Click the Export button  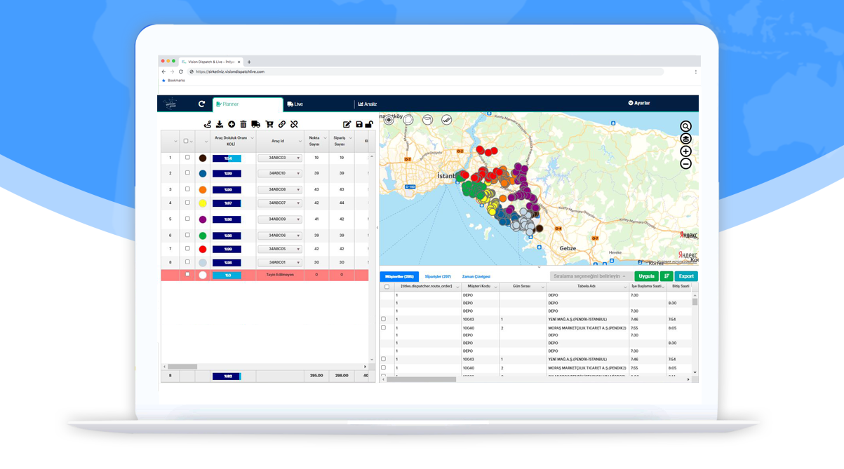click(686, 276)
